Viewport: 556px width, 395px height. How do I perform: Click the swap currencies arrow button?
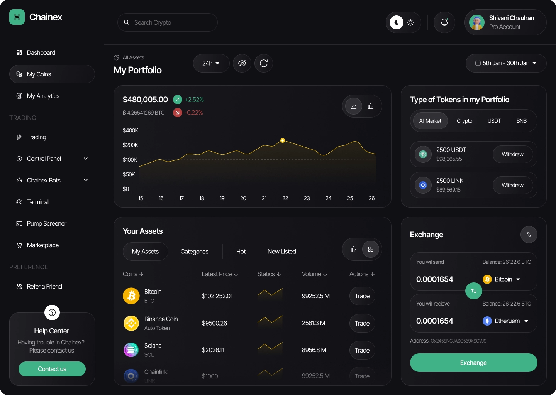click(x=474, y=291)
